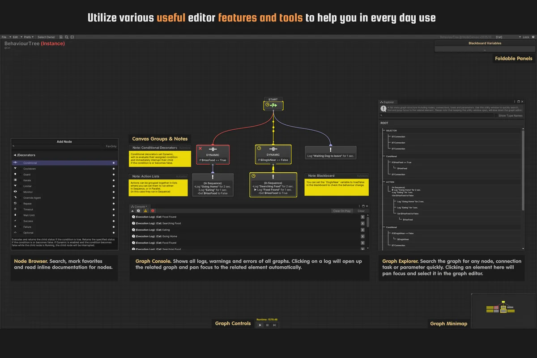Click the braces icon in the toolbar
This screenshot has height=358, width=537.
[72, 37]
